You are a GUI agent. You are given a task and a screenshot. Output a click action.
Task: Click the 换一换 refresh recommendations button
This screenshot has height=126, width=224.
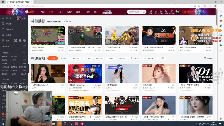point(67,21)
